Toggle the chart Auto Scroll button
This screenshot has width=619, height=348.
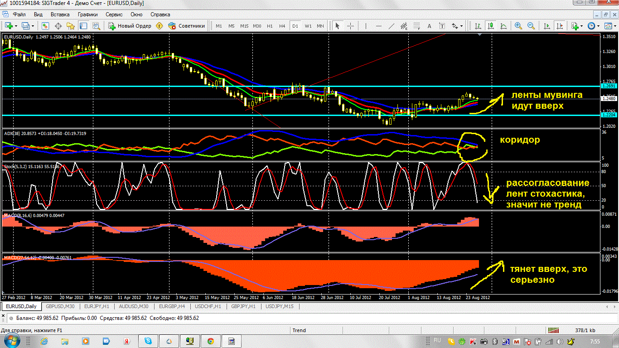click(x=547, y=26)
